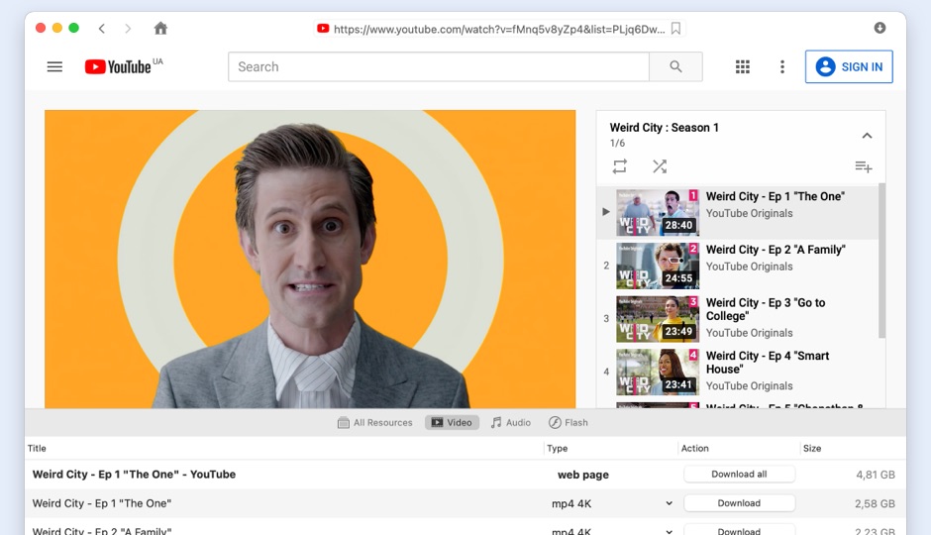Click the Download all button
This screenshot has height=535, width=931.
point(739,474)
